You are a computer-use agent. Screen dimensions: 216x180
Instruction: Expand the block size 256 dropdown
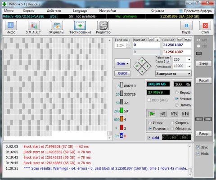(189, 60)
